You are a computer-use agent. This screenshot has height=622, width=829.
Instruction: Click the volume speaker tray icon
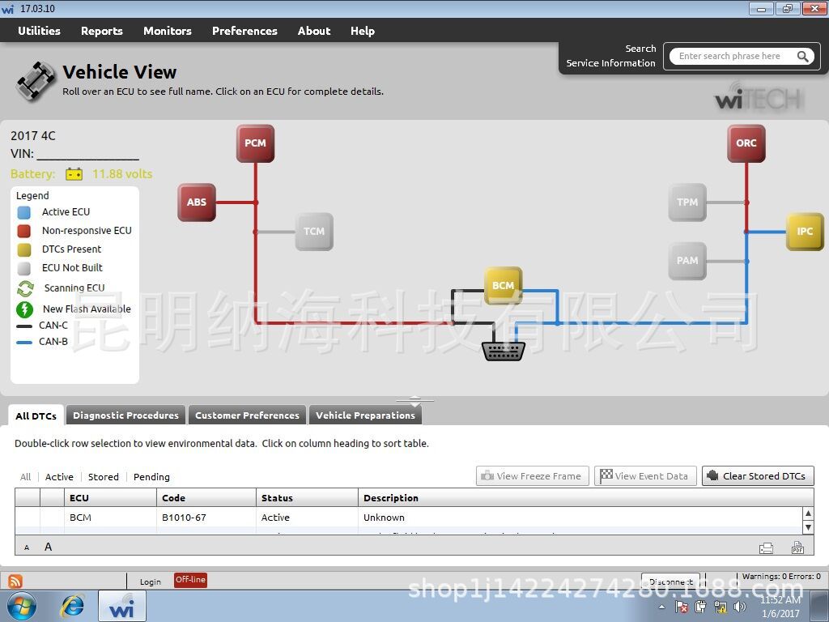pos(740,607)
